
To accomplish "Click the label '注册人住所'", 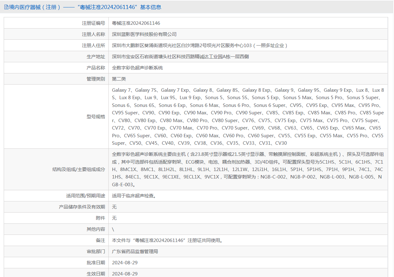I will pos(93,45).
